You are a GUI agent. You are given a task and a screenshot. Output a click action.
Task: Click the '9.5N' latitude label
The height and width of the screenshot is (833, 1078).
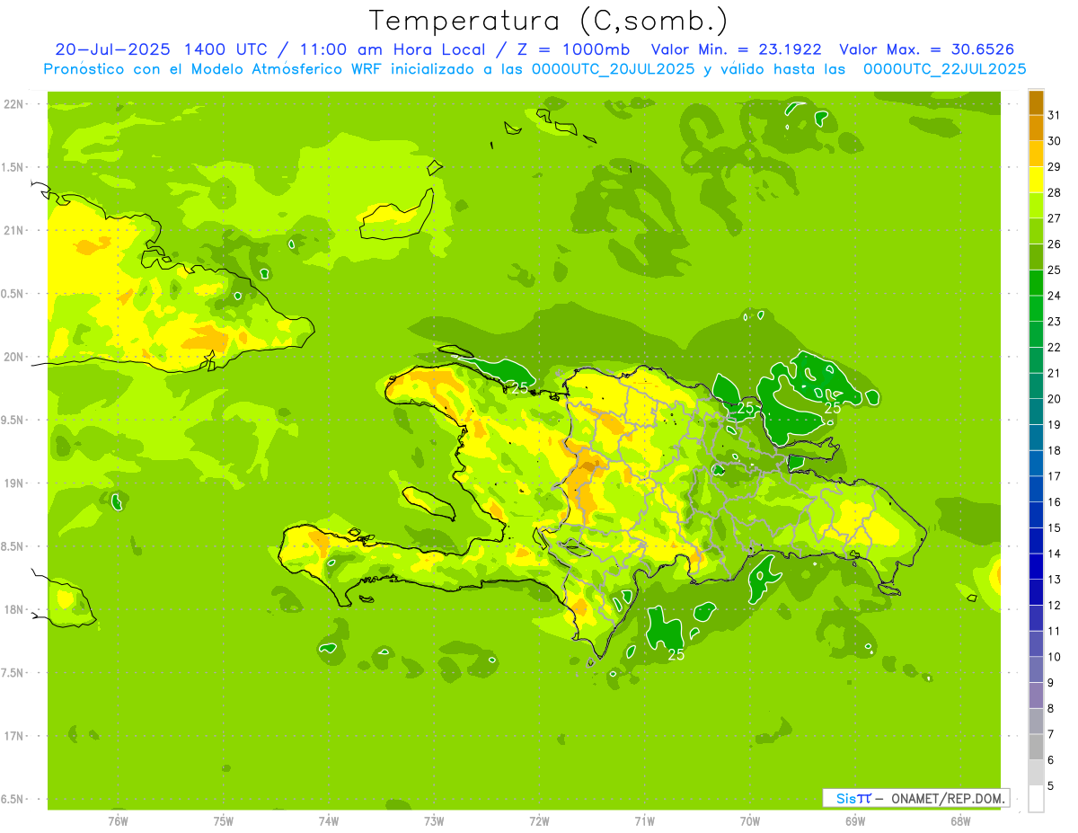[x=13, y=421]
